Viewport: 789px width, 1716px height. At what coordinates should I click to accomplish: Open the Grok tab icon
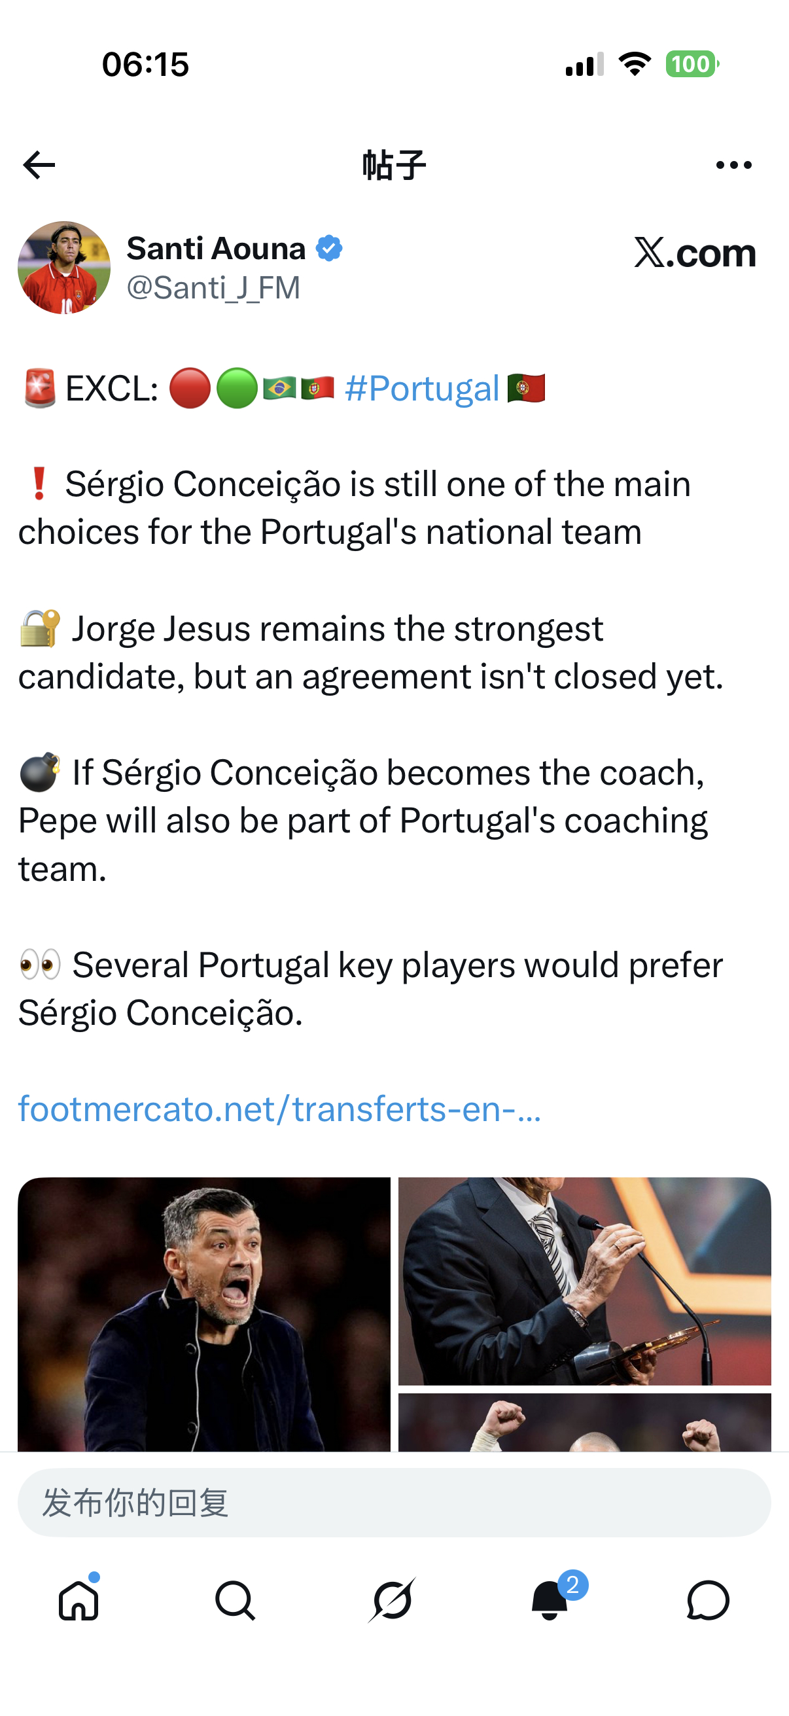[x=393, y=1600]
